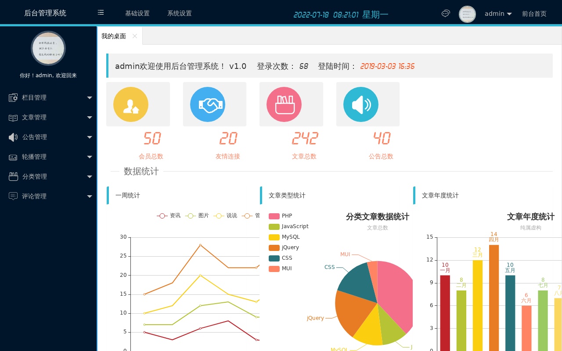The width and height of the screenshot is (562, 351).
Task: Click the 数据统计 section heading
Action: click(x=141, y=171)
